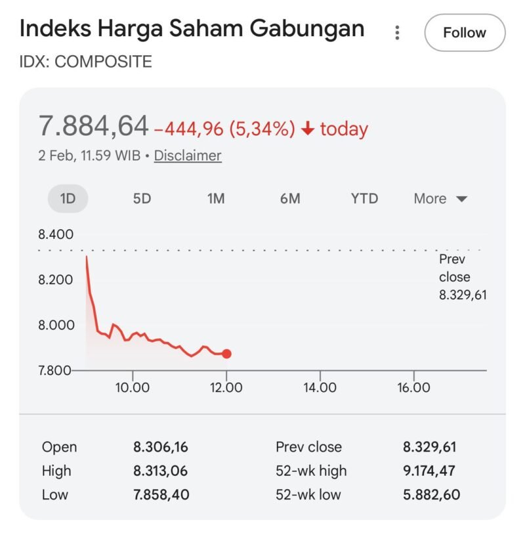This screenshot has width=525, height=533.
Task: Click the 10.00 time label on chart axis
Action: 133,388
